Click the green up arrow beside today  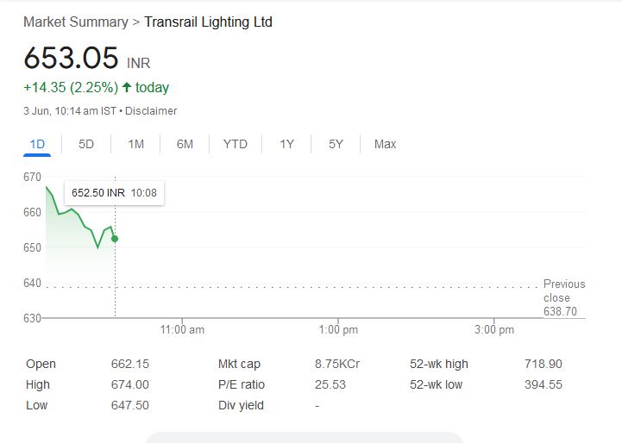(127, 87)
